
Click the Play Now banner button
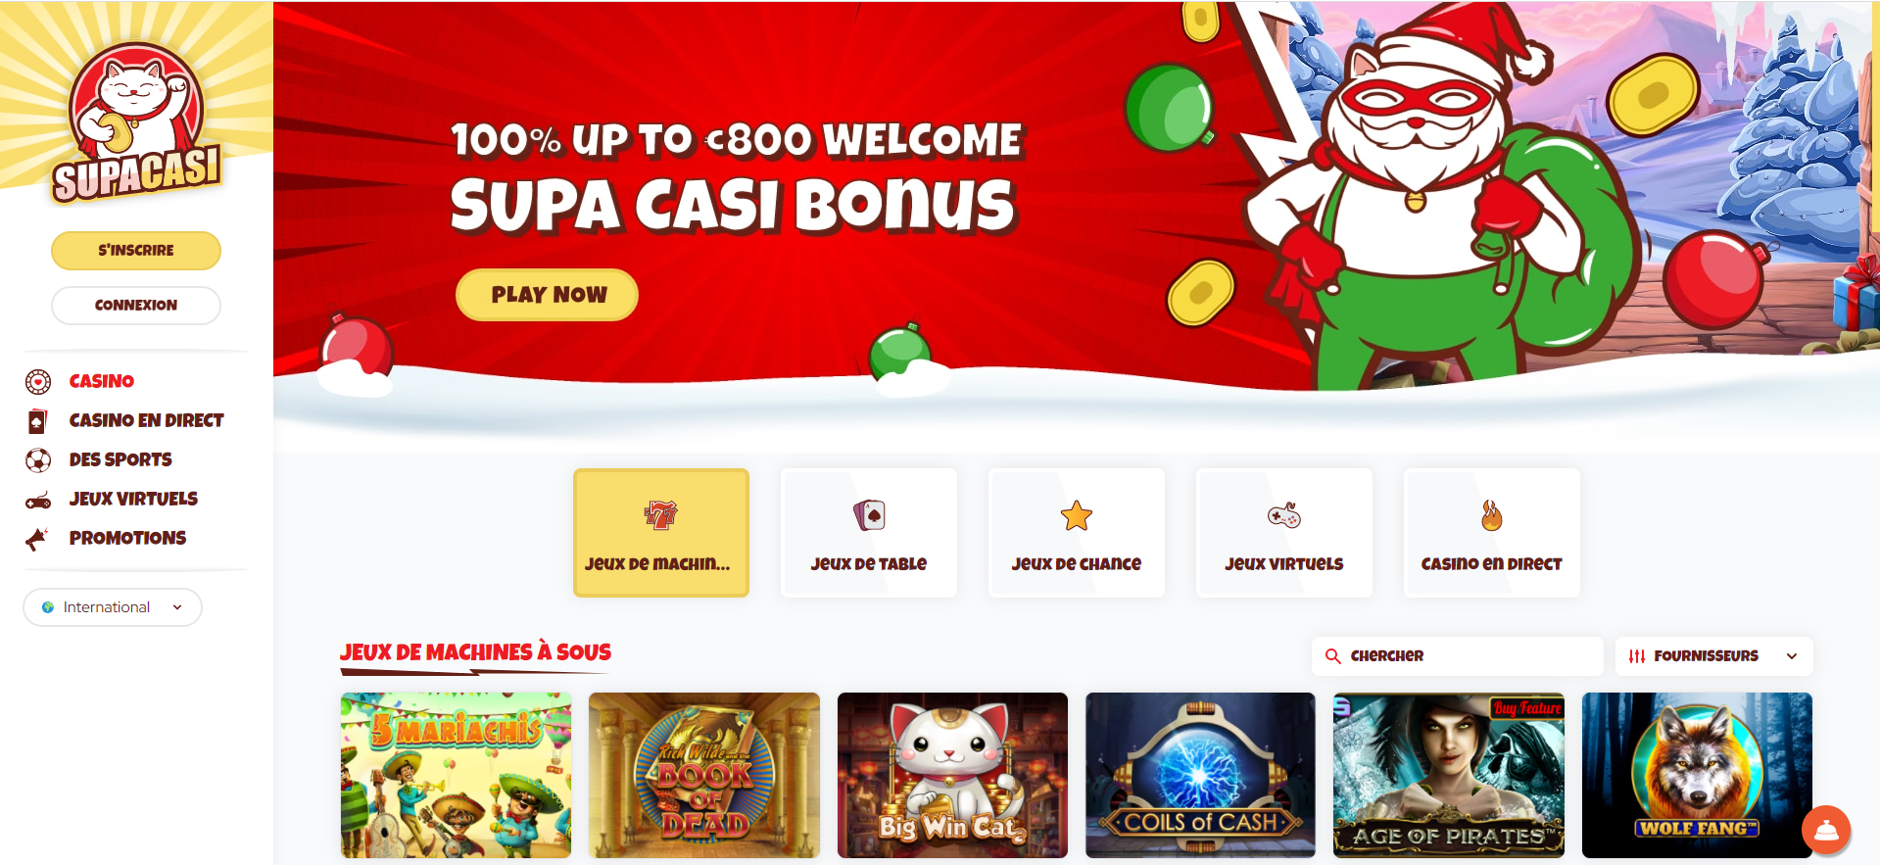pyautogui.click(x=547, y=294)
